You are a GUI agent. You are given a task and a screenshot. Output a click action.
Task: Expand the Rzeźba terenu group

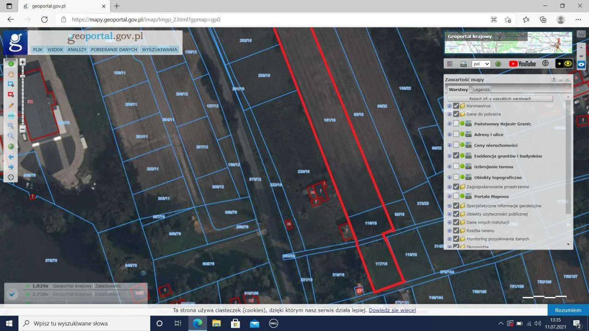coord(450,230)
